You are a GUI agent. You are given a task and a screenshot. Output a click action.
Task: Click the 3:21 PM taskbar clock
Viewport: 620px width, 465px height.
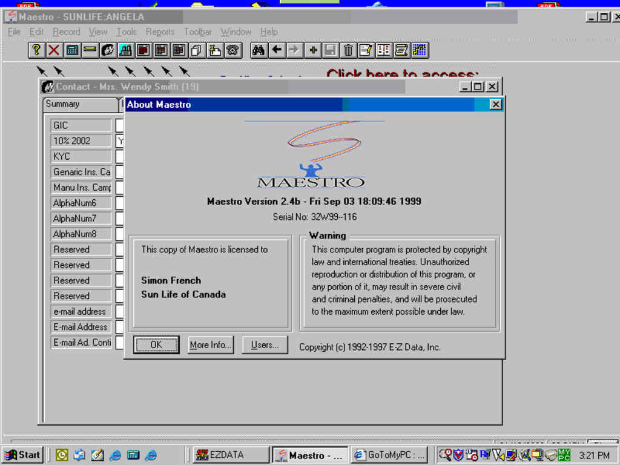click(x=595, y=455)
